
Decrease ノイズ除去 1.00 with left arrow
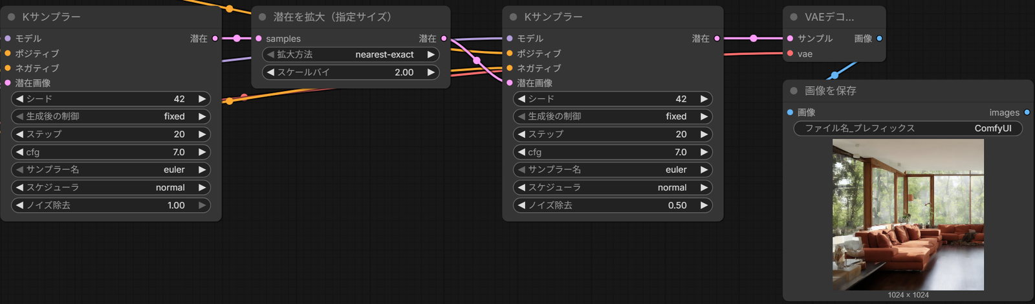(19, 205)
